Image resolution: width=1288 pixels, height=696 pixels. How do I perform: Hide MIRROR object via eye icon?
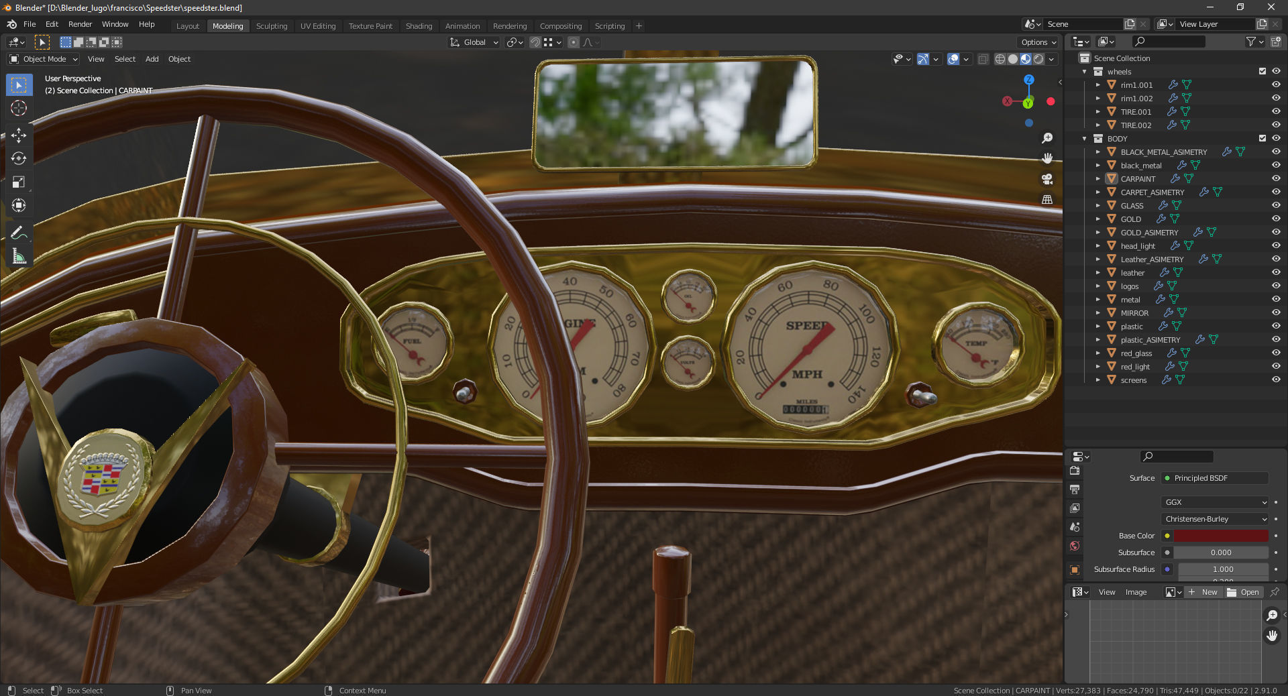click(x=1276, y=312)
